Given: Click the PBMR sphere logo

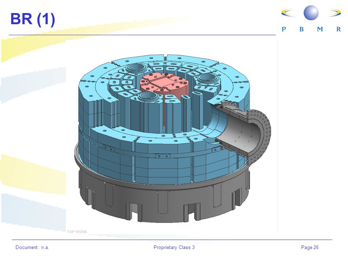Looking at the screenshot, I should [311, 13].
